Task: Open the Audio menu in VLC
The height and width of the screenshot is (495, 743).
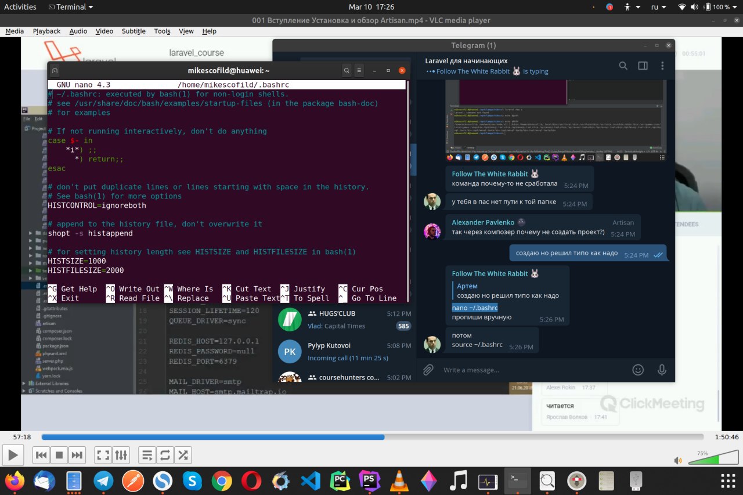Action: click(x=78, y=31)
